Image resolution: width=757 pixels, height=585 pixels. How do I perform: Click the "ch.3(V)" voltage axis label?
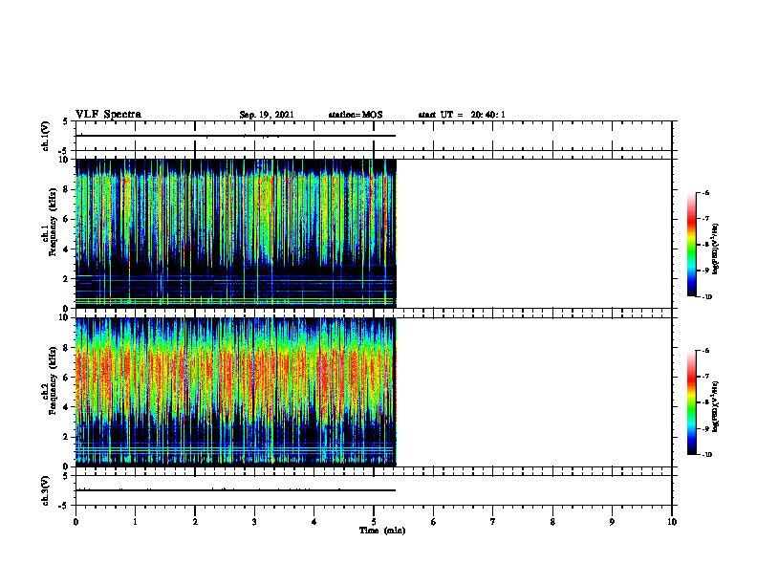[x=46, y=490]
